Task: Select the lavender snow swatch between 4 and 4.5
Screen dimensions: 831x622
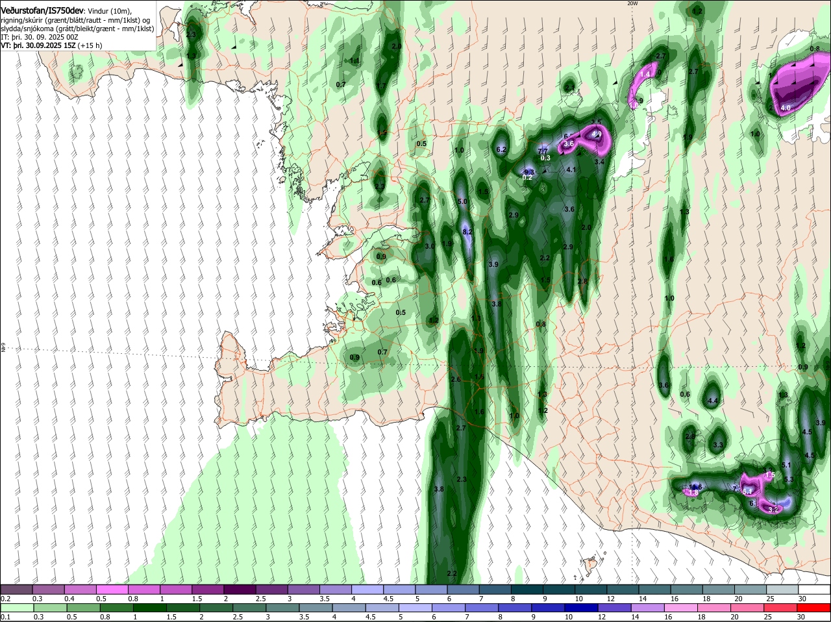Action: coord(366,590)
